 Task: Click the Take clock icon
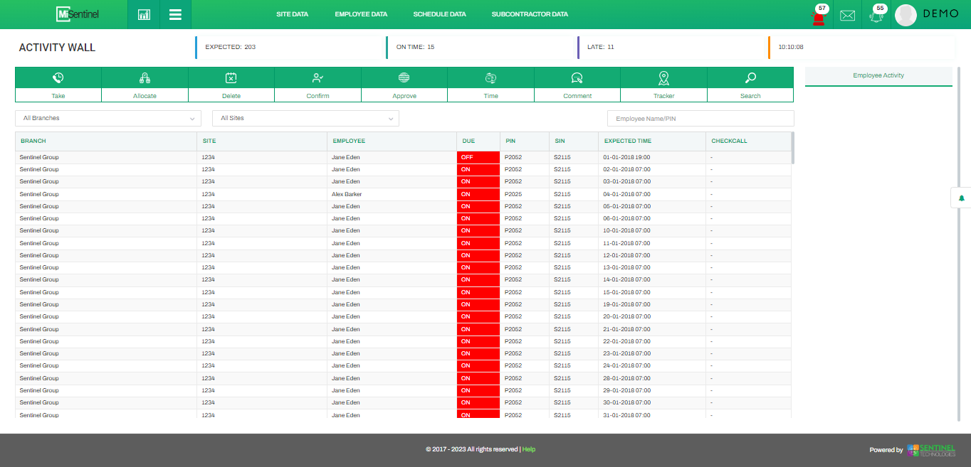[x=58, y=77]
